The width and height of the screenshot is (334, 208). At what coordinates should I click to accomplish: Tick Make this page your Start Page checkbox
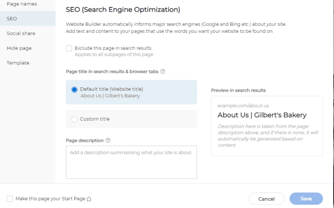10,199
